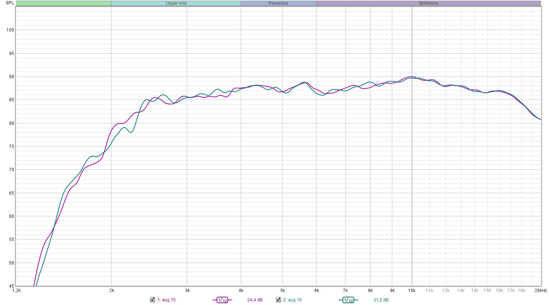This screenshot has height=305, width=549.
Task: Click the "100" SPL axis value
Action: (x=10, y=30)
